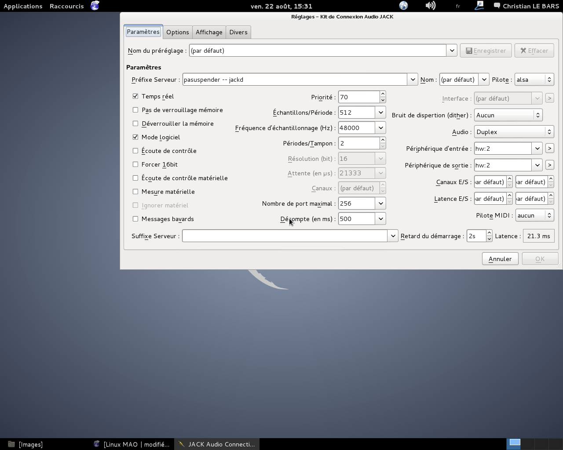This screenshot has width=563, height=450.
Task: Expand the Périphérique d'entrée dropdown
Action: (537, 149)
